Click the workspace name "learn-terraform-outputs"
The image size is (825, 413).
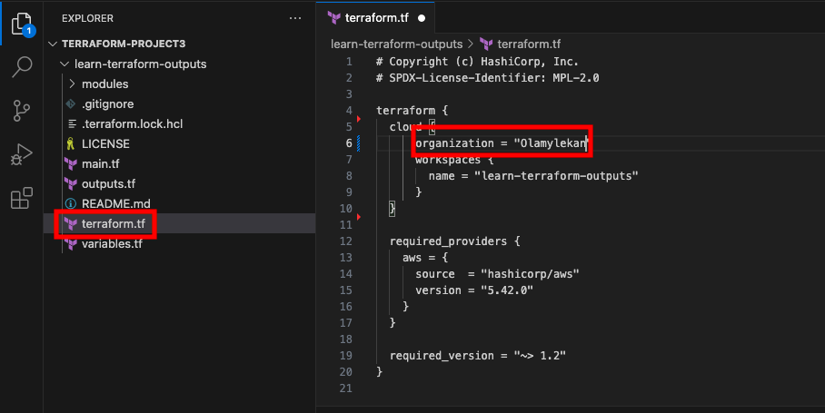coord(556,176)
